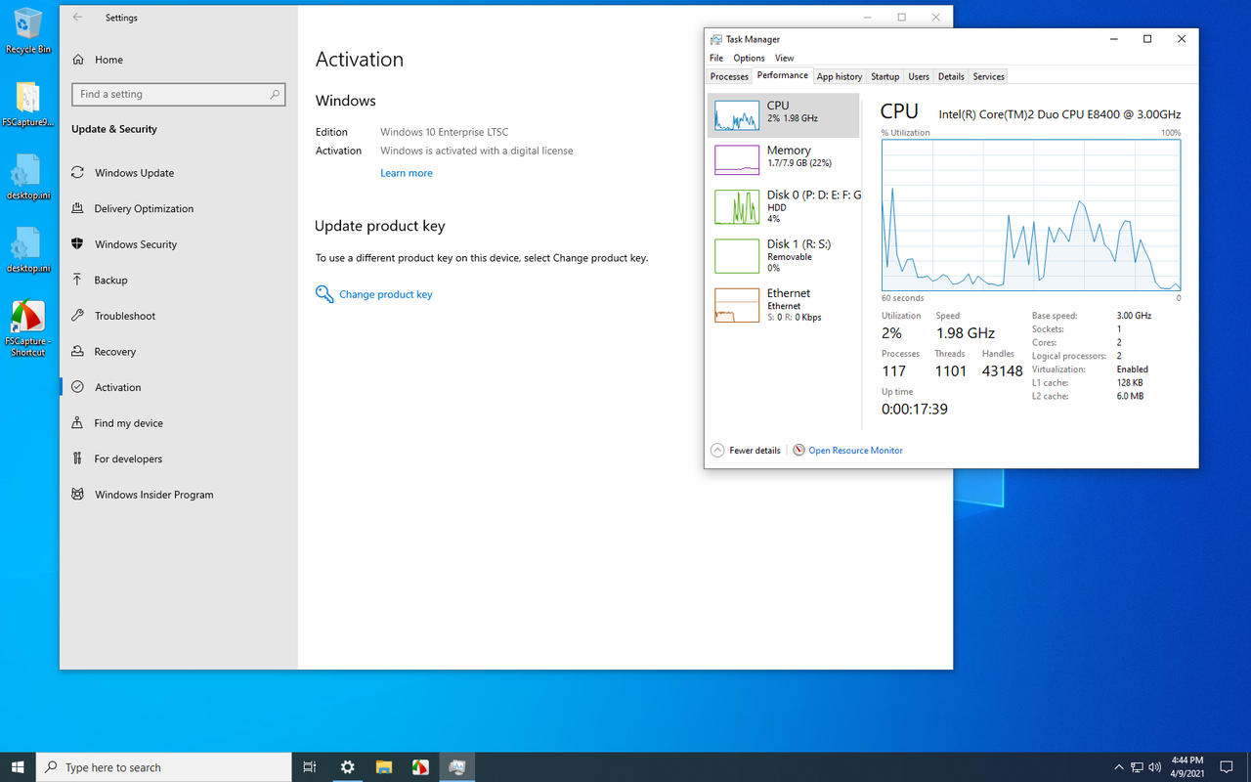This screenshot has width=1251, height=782.
Task: Select the FSCapture folder icon on desktop
Action: (x=27, y=105)
